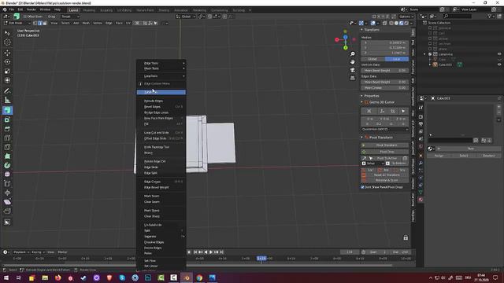This screenshot has height=283, width=504.
Task: Select the active Extrude Region tool
Action: (x=7, y=110)
